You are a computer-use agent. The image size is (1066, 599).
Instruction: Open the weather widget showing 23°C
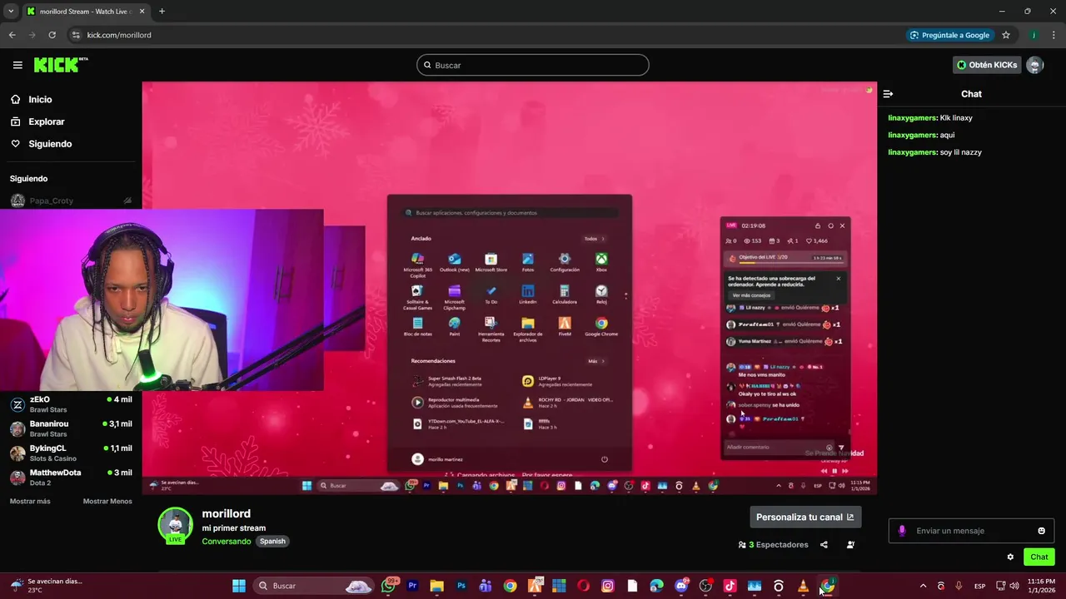(x=46, y=586)
